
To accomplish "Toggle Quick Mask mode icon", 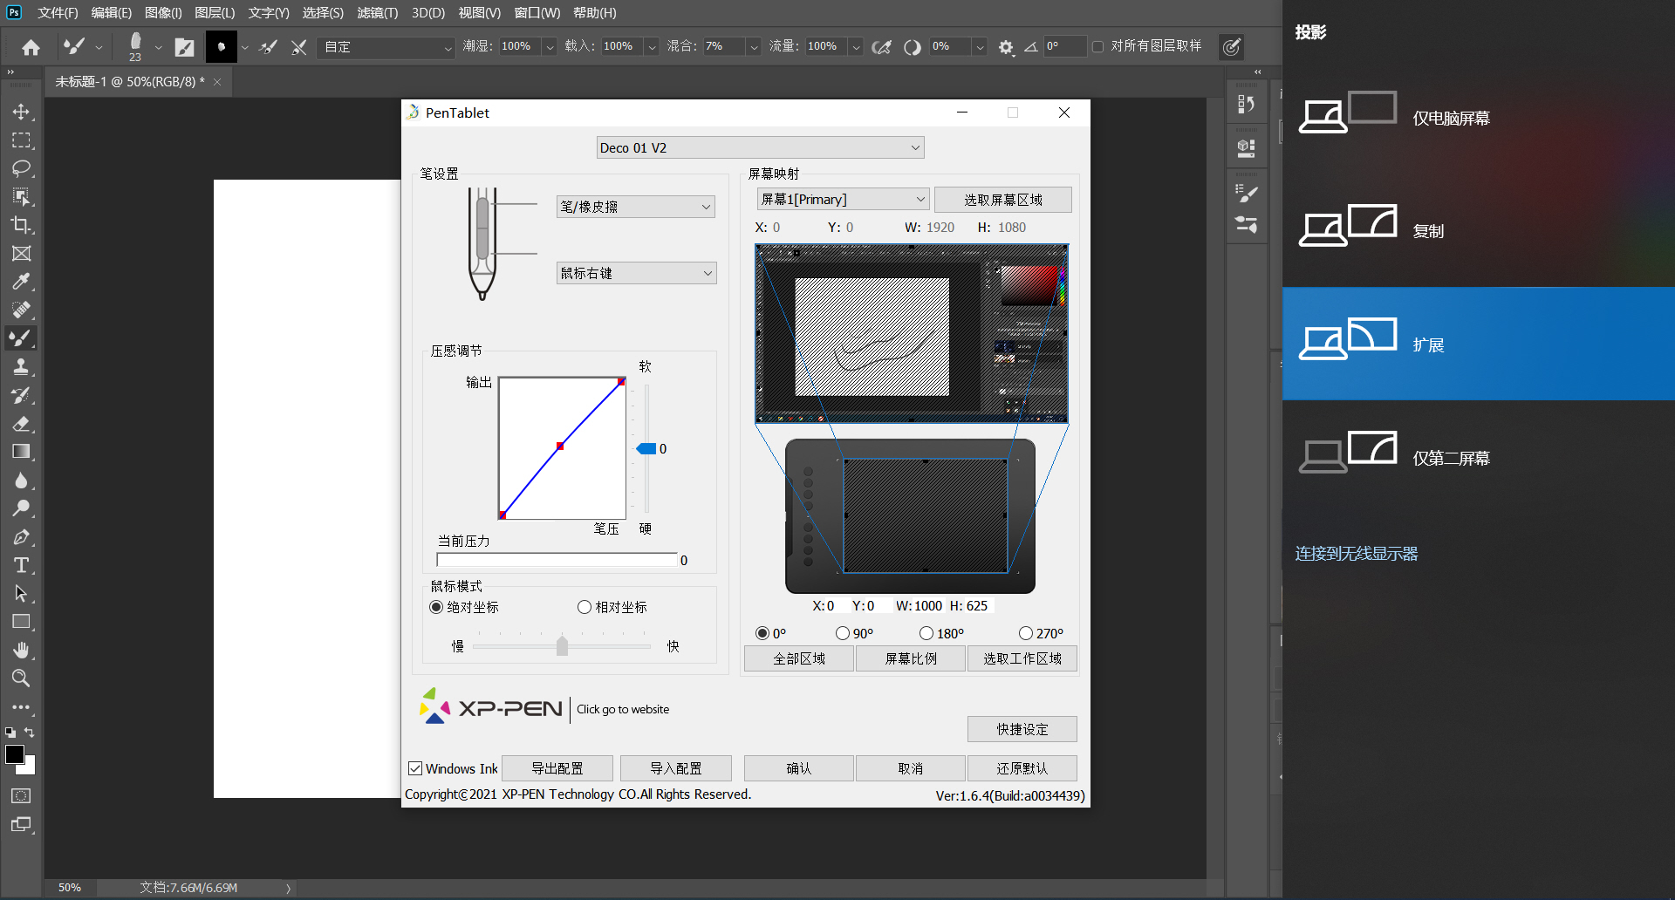I will tap(21, 795).
